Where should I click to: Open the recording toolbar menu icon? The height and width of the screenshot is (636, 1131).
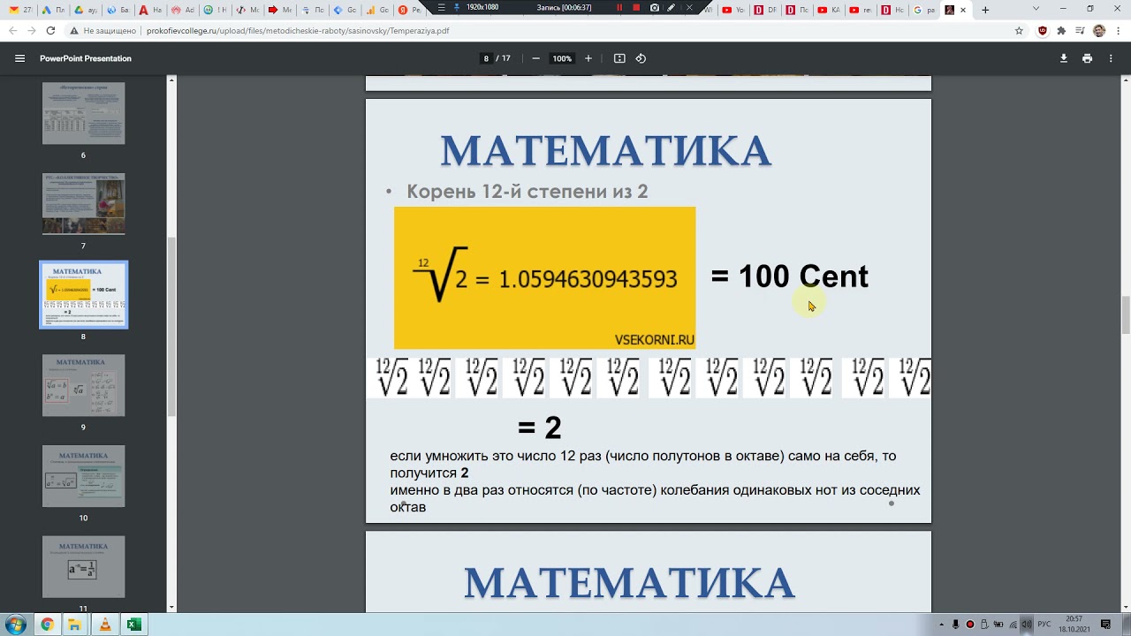click(x=441, y=7)
